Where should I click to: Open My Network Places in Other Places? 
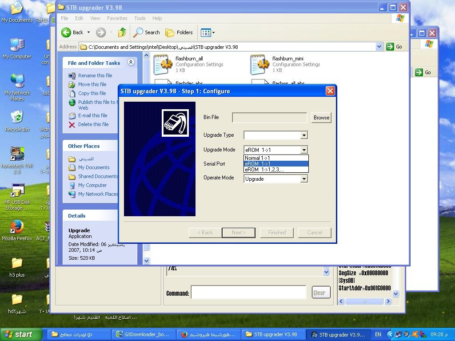click(98, 194)
